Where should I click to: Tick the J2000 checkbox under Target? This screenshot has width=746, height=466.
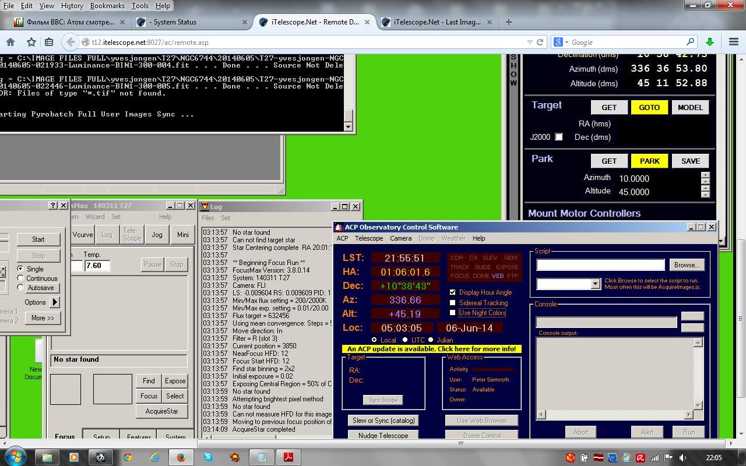coord(559,137)
